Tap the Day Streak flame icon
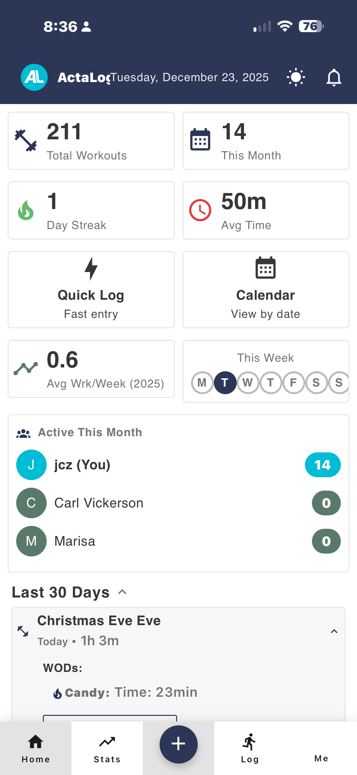Image resolution: width=357 pixels, height=775 pixels. (26, 210)
